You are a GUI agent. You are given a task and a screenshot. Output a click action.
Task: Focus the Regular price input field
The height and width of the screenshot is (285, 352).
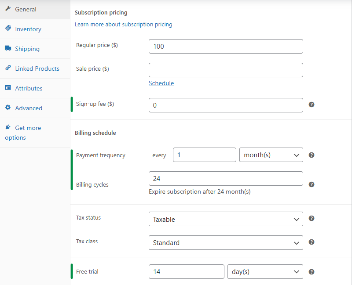click(226, 46)
